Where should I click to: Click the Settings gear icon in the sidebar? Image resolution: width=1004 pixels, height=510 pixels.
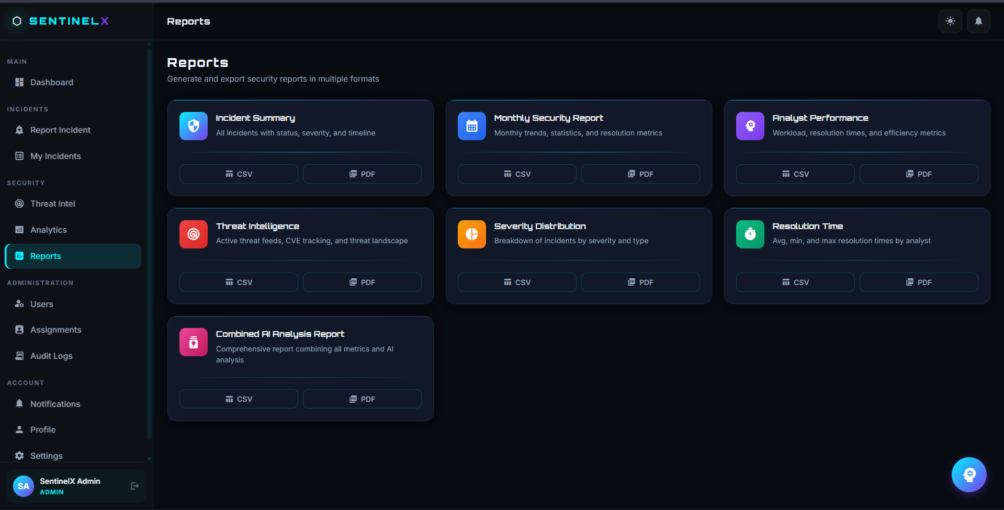click(x=19, y=456)
